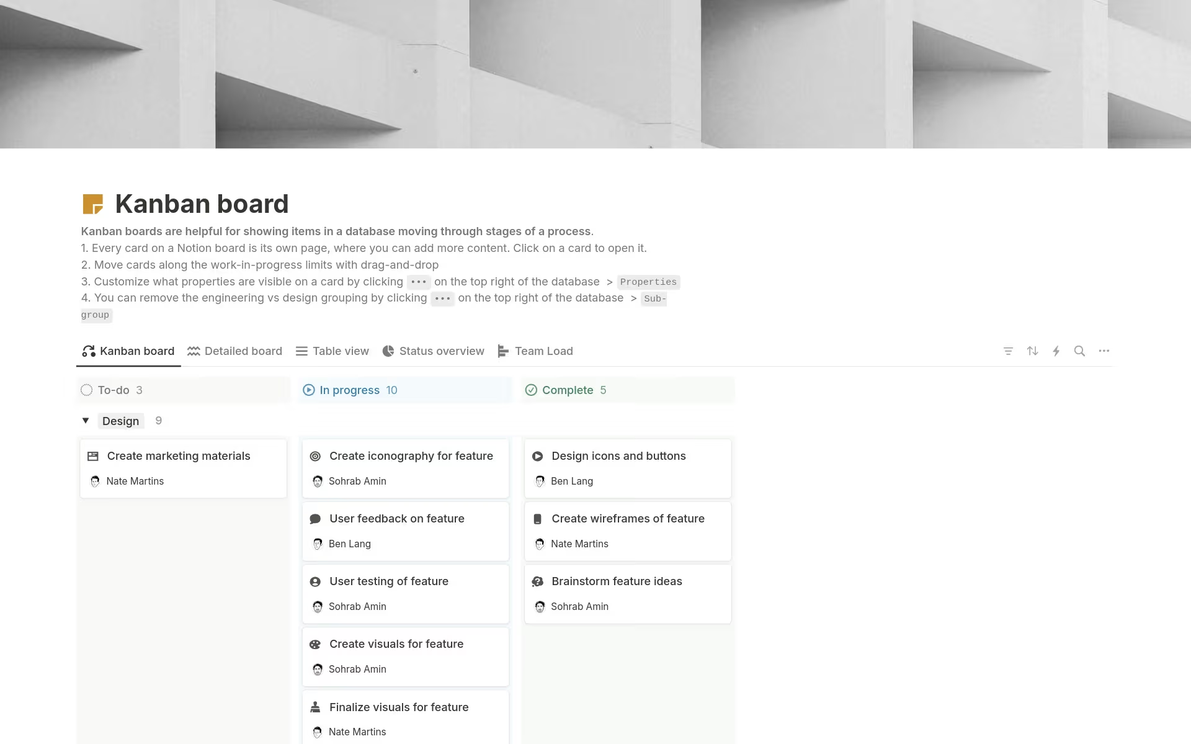Collapse the Design group triangle
The width and height of the screenshot is (1191, 744).
86,421
